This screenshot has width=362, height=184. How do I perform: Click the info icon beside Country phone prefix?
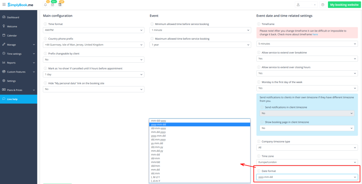(45, 38)
